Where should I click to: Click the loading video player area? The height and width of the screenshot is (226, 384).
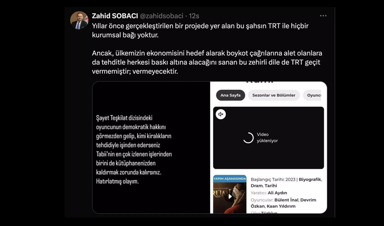point(268,138)
